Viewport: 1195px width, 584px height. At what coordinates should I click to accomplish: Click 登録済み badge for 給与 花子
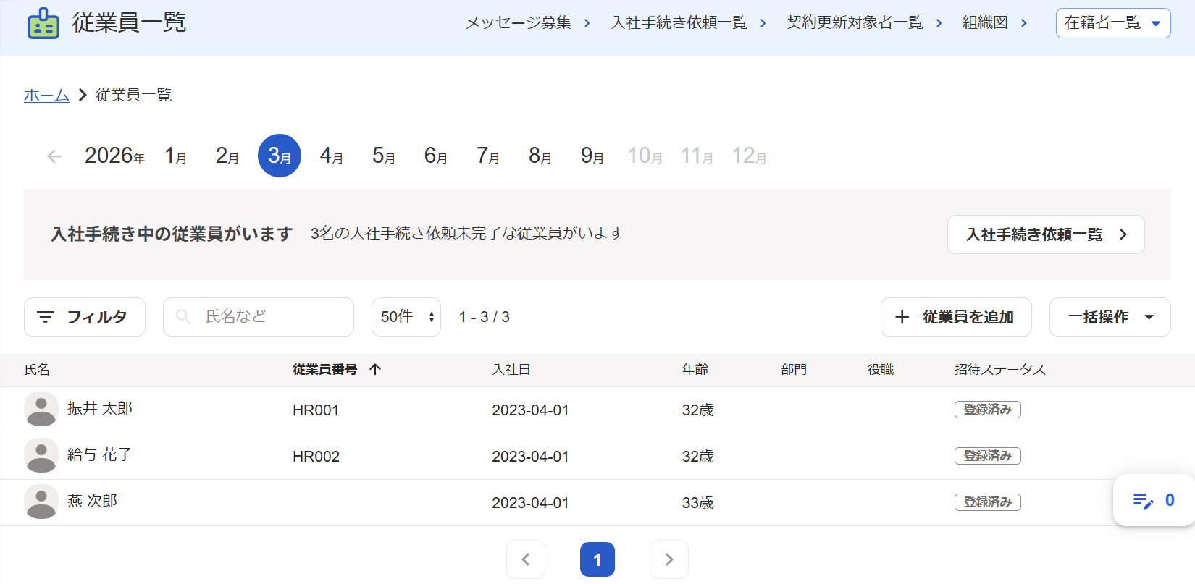988,456
